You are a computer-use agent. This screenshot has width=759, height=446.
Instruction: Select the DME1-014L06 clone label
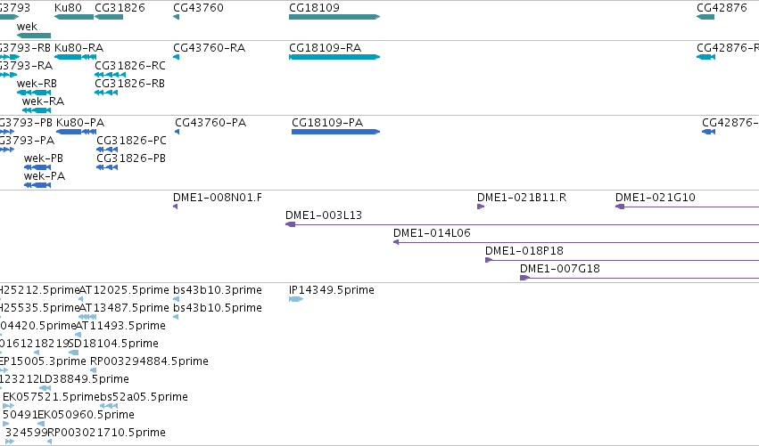pos(432,233)
